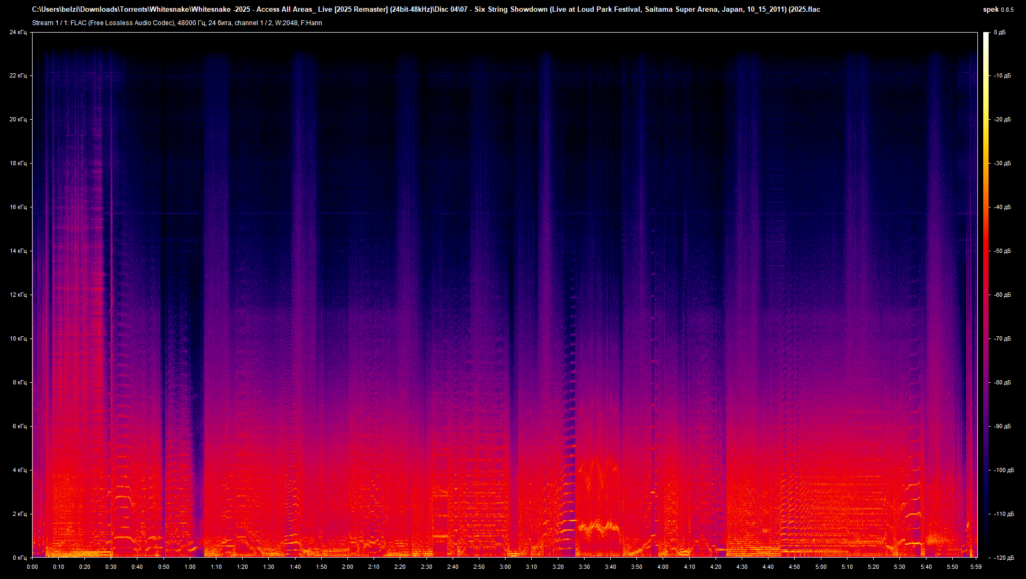Click the FLAC stream info line

coord(177,23)
